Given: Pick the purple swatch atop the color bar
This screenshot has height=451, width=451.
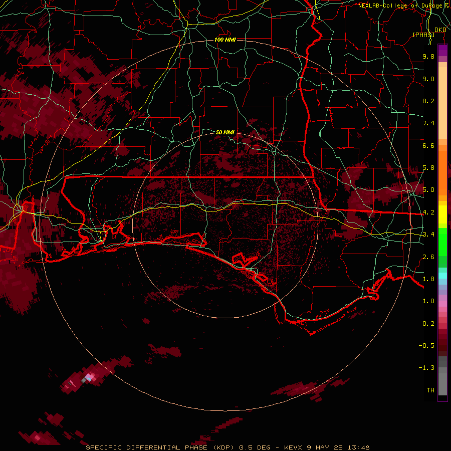Looking at the screenshot, I should (x=442, y=50).
